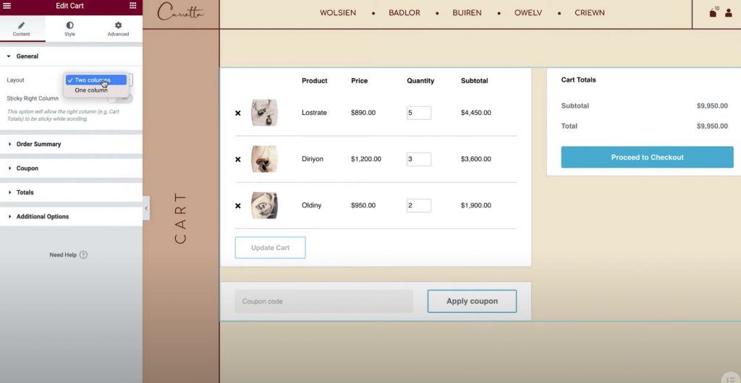Click the Proceed to Checkout button
Screen dimensions: 741x383
point(647,157)
